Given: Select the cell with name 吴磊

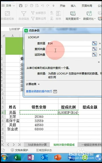Looking at the screenshot, I should 12,112.
